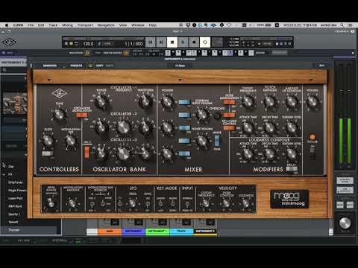Screen dimensions: 358x268
Task: Open the File menu
Action: 31,25
